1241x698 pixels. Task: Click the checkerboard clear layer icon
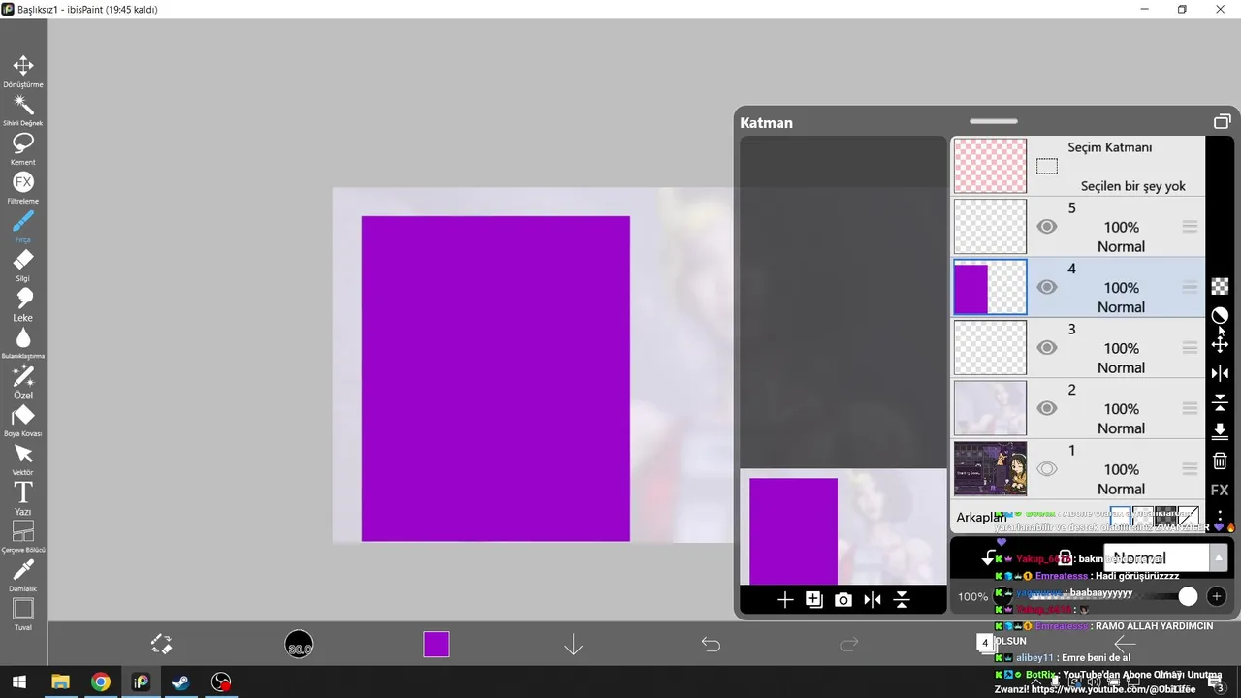pos(1220,286)
